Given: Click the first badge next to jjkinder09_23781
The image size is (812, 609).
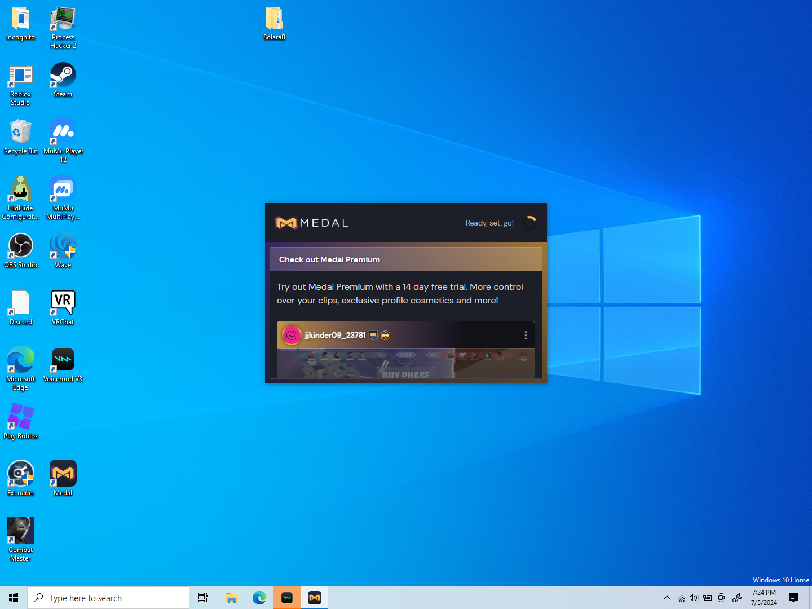Looking at the screenshot, I should (373, 336).
